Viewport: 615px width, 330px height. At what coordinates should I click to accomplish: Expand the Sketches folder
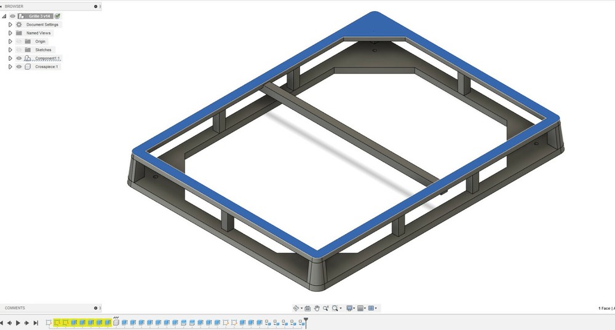tap(10, 50)
